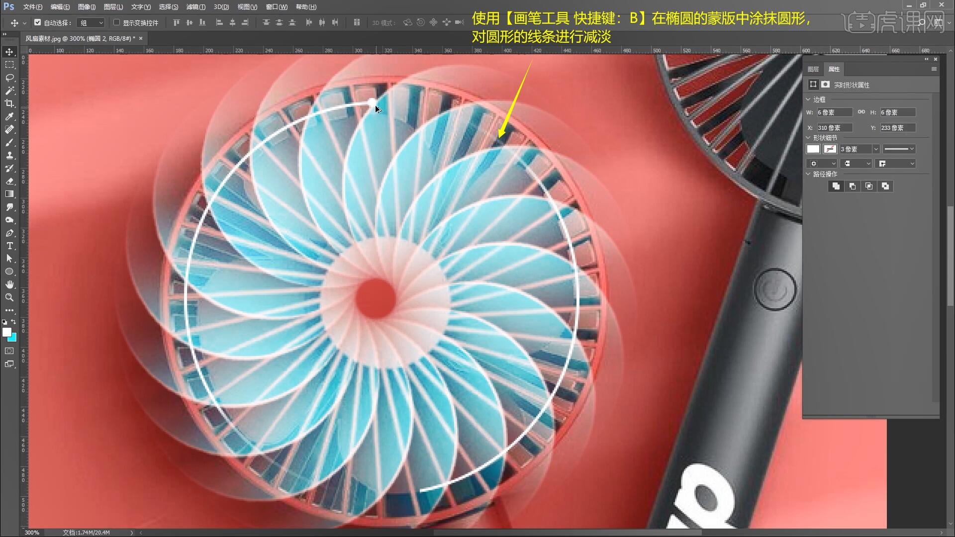This screenshot has height=537, width=955.
Task: Select the Lasso tool
Action: pos(9,78)
